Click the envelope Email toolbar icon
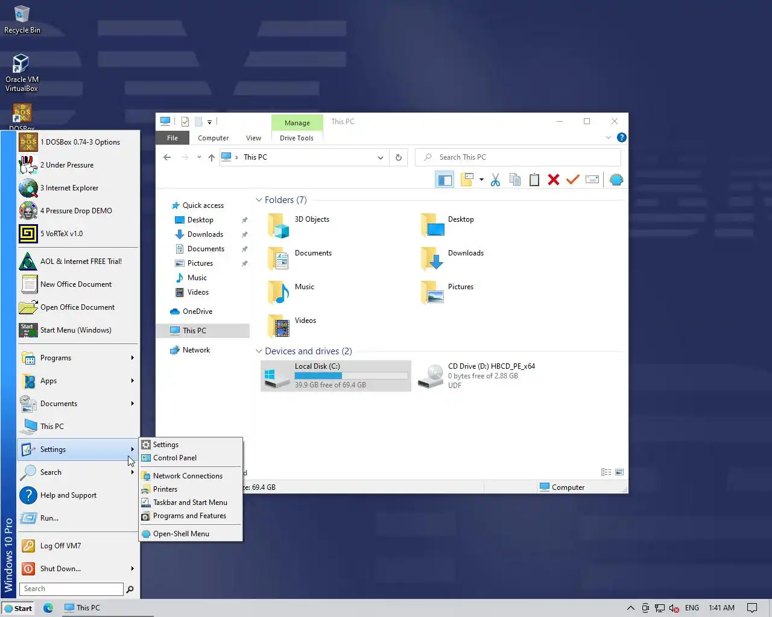Screen dimensions: 772x617 click(x=592, y=180)
